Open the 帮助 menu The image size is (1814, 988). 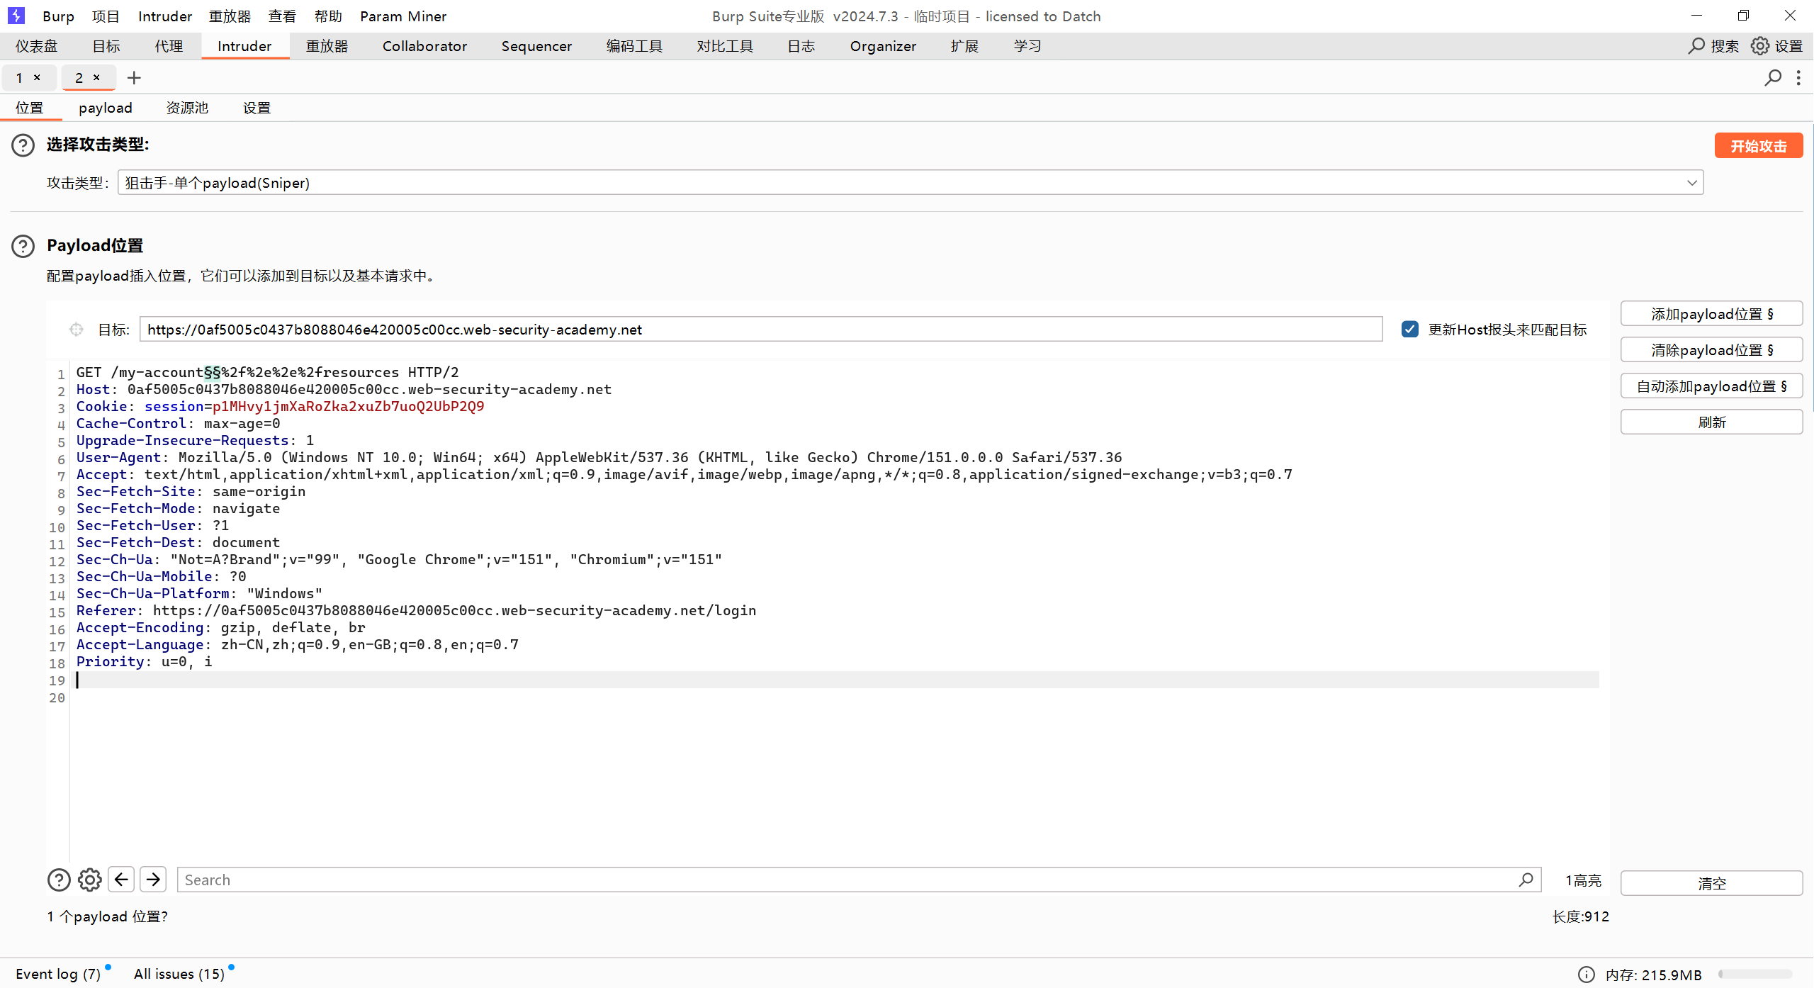[x=328, y=16]
